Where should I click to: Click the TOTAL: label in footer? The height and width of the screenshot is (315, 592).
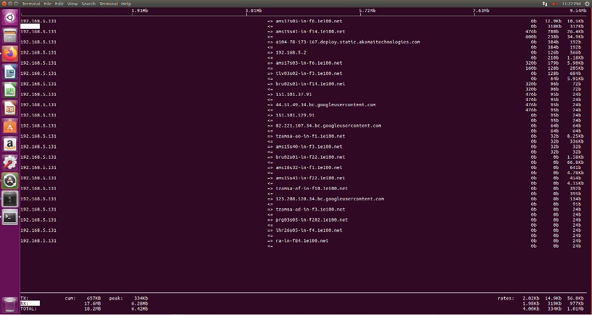[29, 309]
